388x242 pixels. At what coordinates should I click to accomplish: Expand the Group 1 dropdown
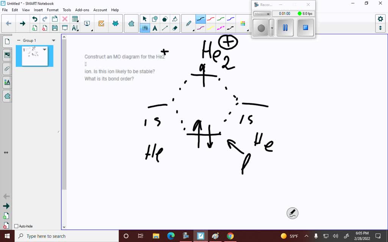tap(53, 40)
